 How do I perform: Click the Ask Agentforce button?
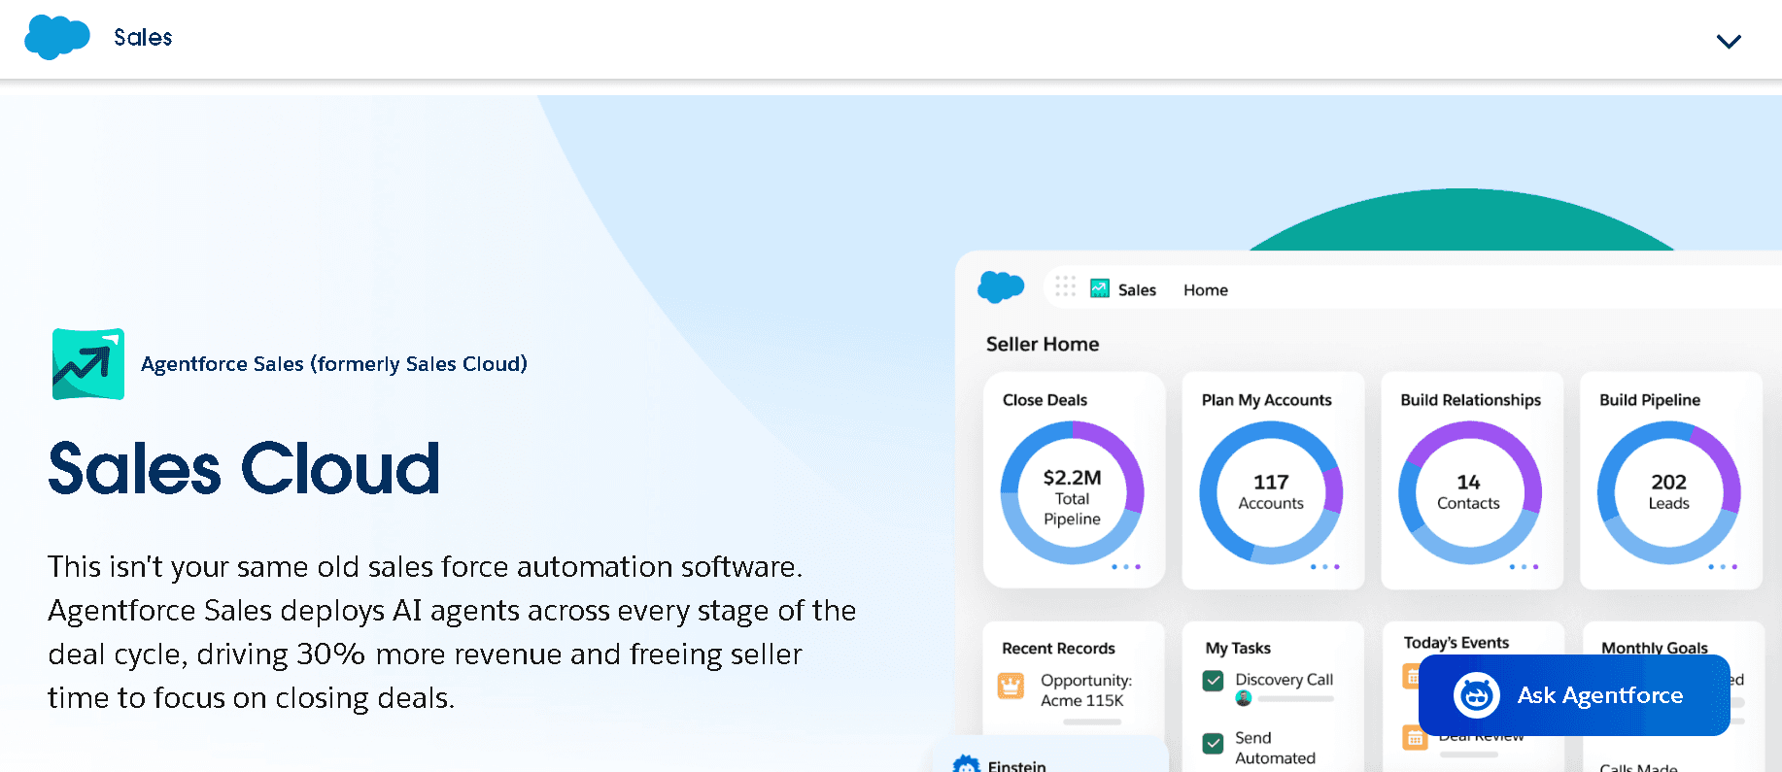[x=1574, y=695]
